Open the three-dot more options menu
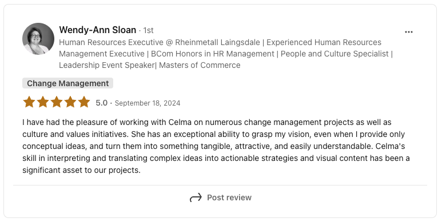The height and width of the screenshot is (222, 446). [408, 32]
